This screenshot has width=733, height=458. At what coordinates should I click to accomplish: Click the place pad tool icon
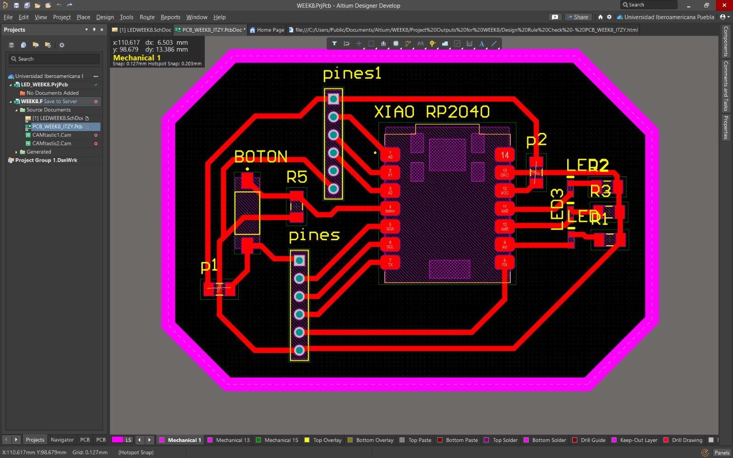pyautogui.click(x=457, y=44)
